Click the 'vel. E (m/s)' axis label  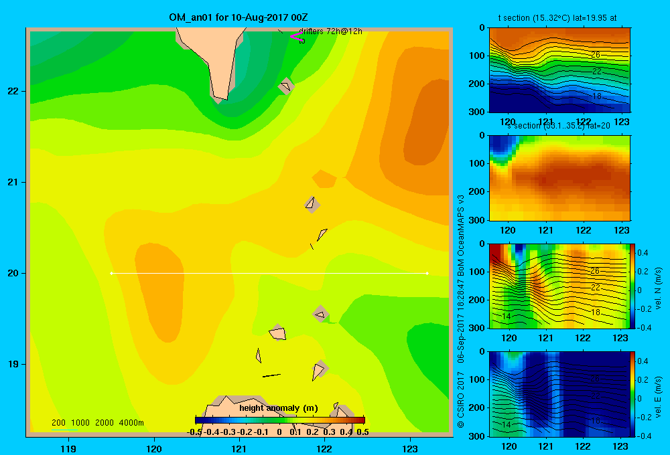coord(659,397)
